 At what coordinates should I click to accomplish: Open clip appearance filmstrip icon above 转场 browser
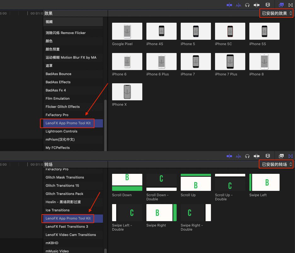point(268,156)
